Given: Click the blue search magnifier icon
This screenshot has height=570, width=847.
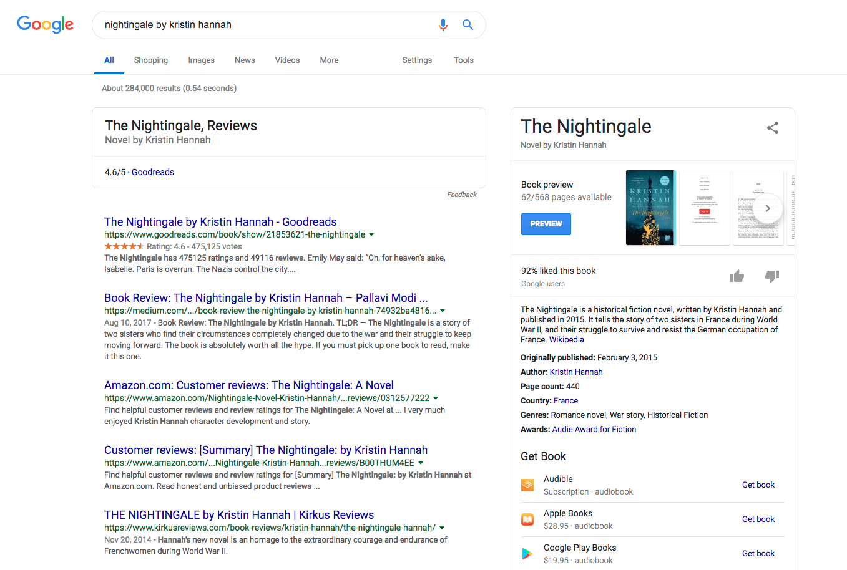Looking at the screenshot, I should (468, 25).
